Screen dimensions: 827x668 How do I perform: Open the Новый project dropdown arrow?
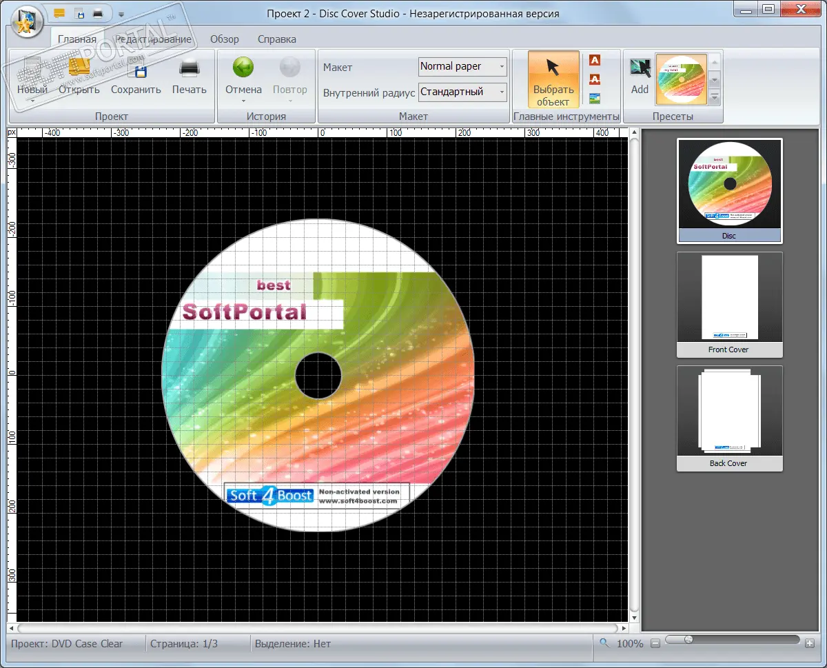point(32,101)
